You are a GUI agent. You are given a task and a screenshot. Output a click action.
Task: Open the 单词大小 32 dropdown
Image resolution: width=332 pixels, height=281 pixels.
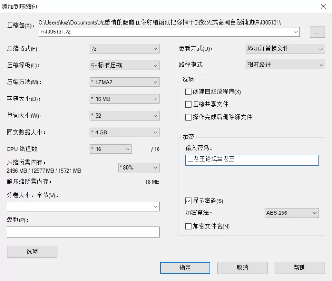click(124, 116)
